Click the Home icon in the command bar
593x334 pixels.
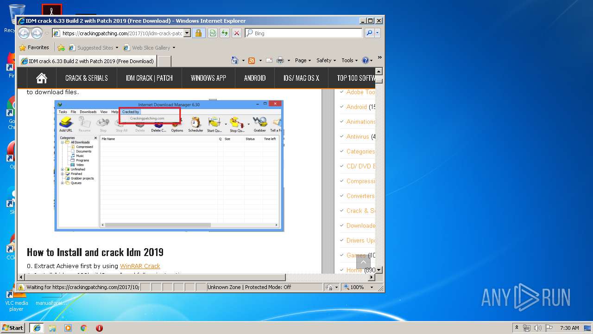point(235,60)
